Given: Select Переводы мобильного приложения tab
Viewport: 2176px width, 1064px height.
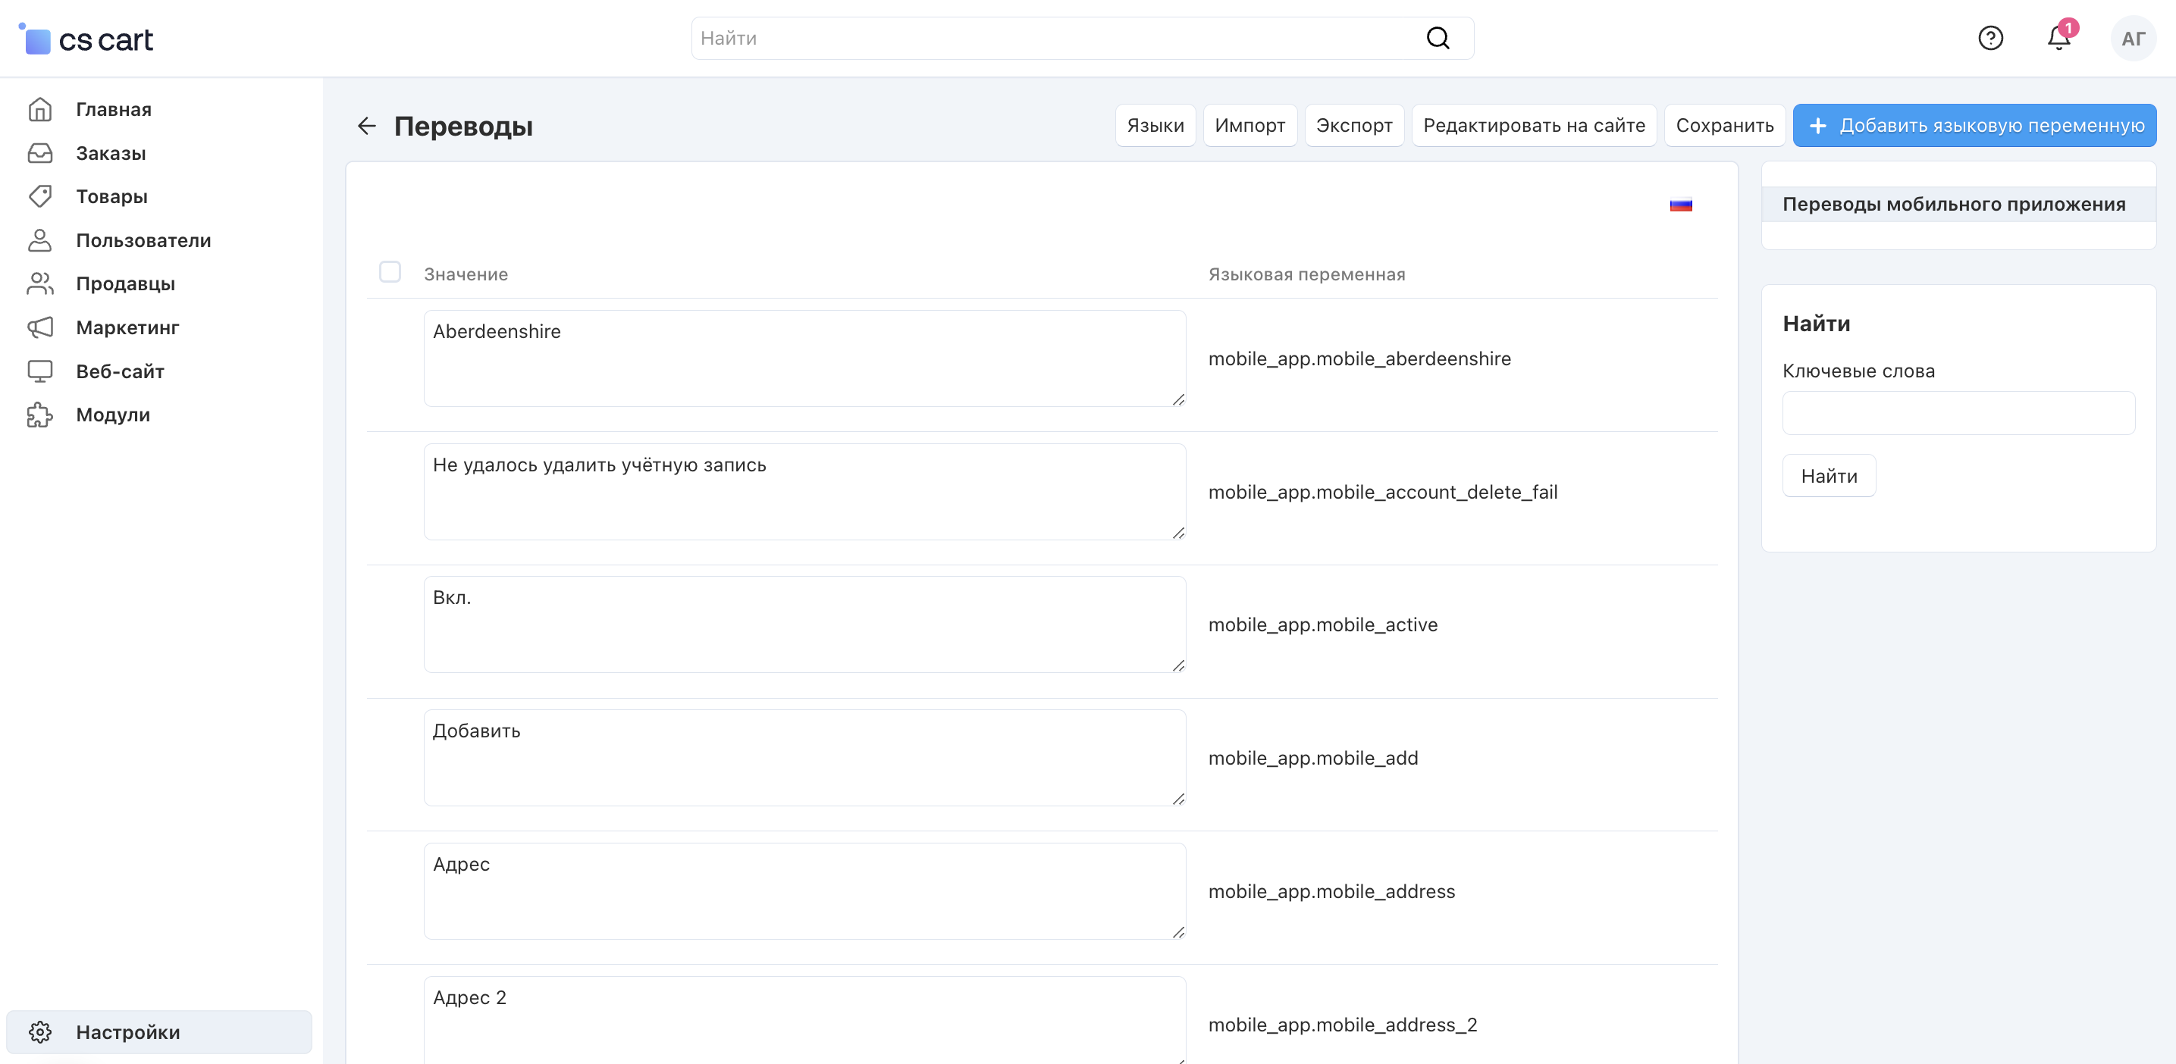Looking at the screenshot, I should tap(1953, 205).
